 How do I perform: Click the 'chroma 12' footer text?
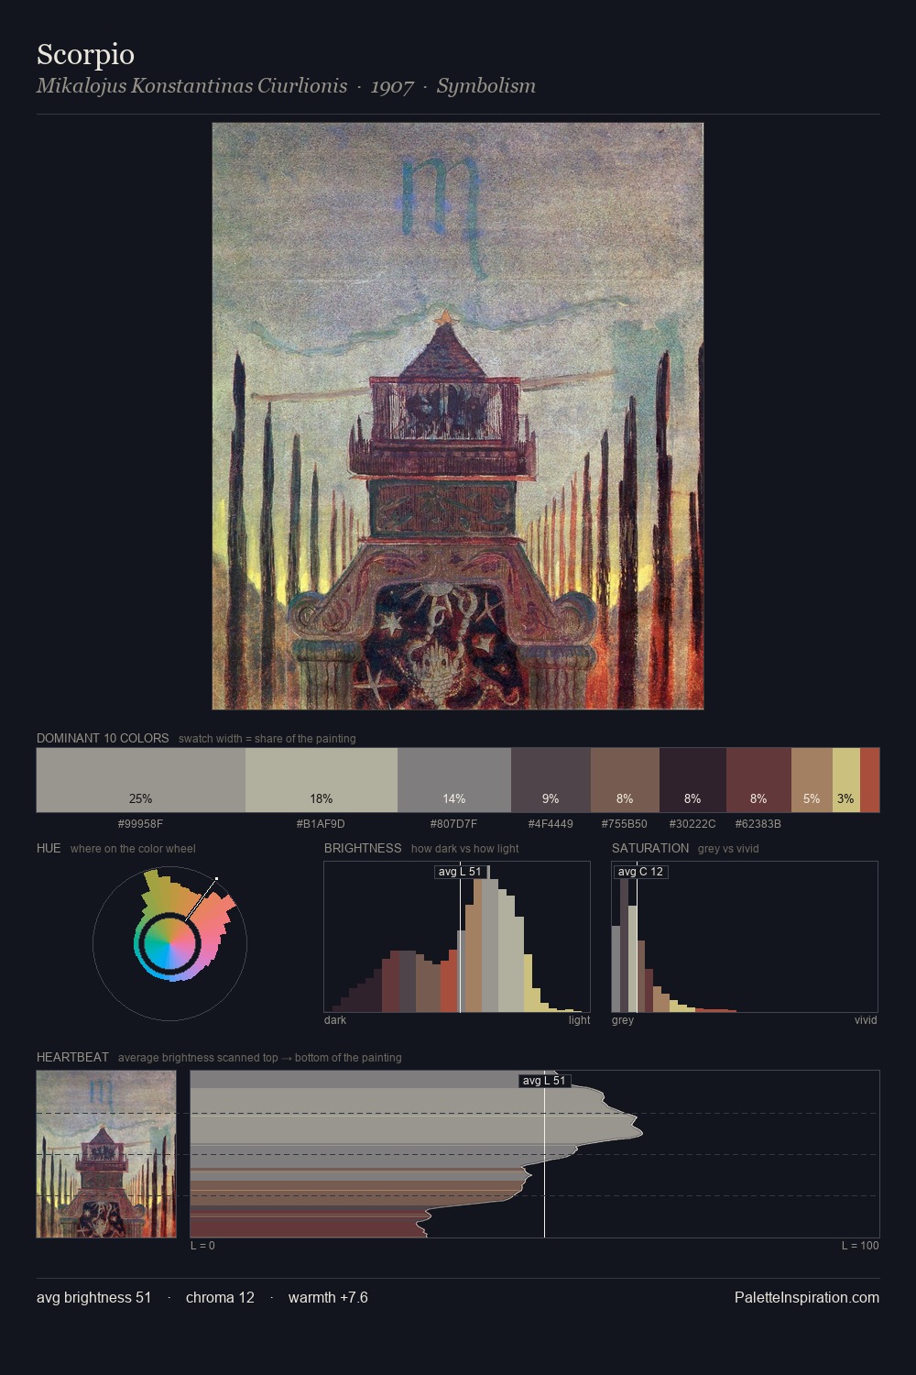pyautogui.click(x=220, y=1297)
